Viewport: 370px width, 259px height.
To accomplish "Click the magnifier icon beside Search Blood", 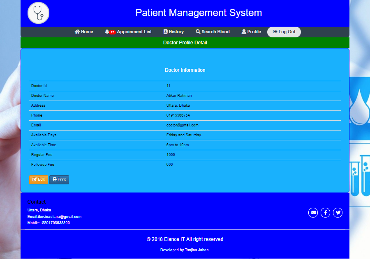I will (198, 32).
